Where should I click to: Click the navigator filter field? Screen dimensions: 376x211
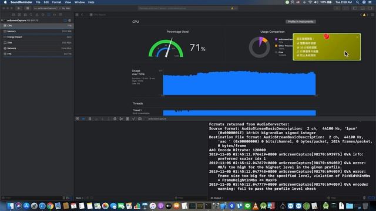(x=31, y=198)
